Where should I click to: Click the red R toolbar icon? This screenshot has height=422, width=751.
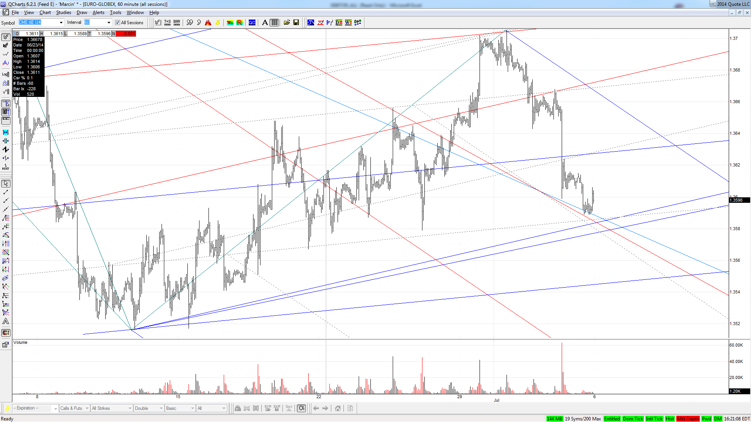coord(239,23)
